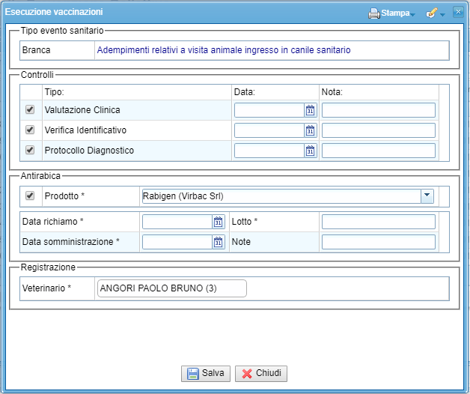
Task: Focus the Data somministrazione input field
Action: 177,242
